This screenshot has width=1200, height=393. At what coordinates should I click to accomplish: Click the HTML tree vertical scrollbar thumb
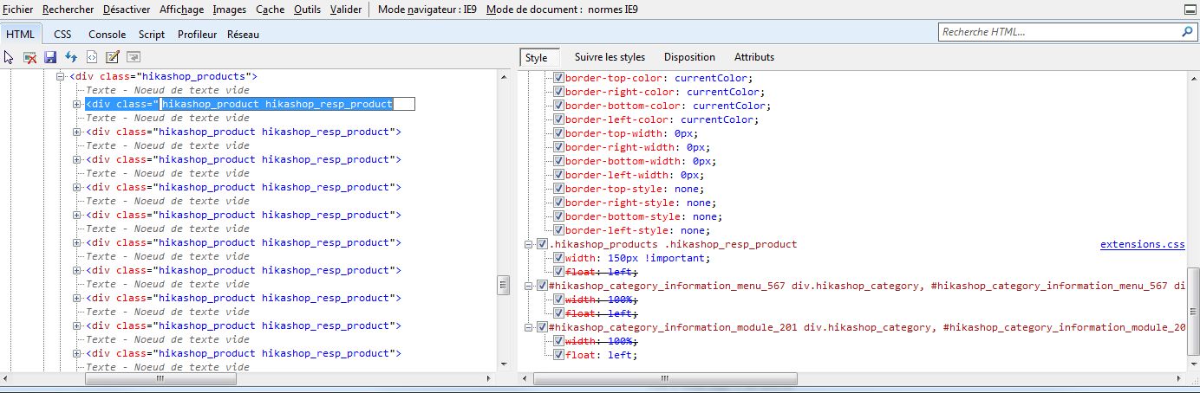(501, 285)
